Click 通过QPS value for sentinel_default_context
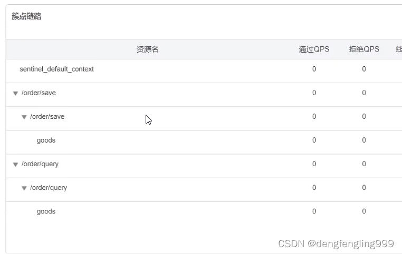Image resolution: width=402 pixels, height=254 pixels. pos(314,69)
